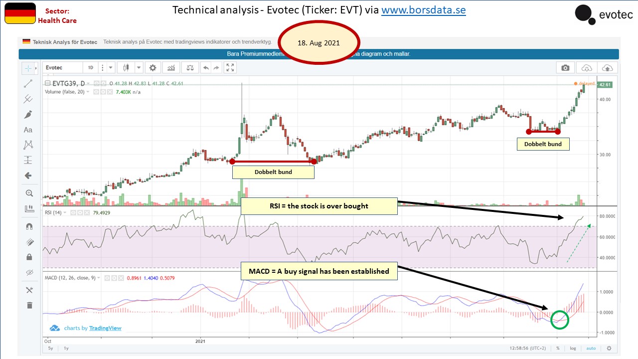
Task: Toggle magnet mode for drawings
Action: [x=28, y=226]
